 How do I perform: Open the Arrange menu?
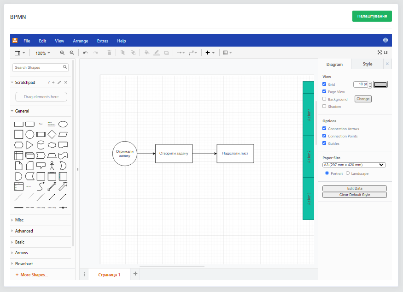(x=81, y=41)
